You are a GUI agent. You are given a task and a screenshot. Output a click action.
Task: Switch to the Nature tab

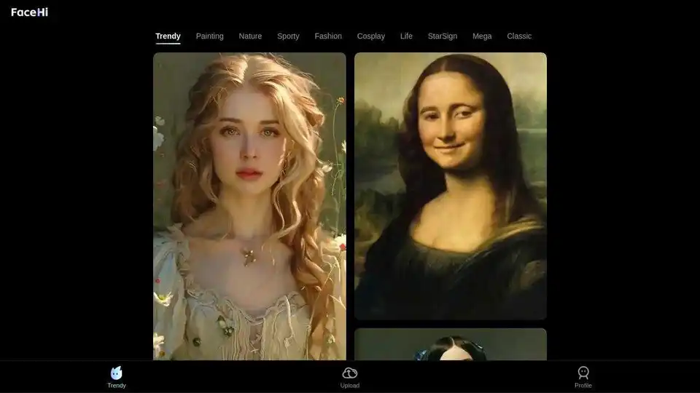tap(250, 36)
